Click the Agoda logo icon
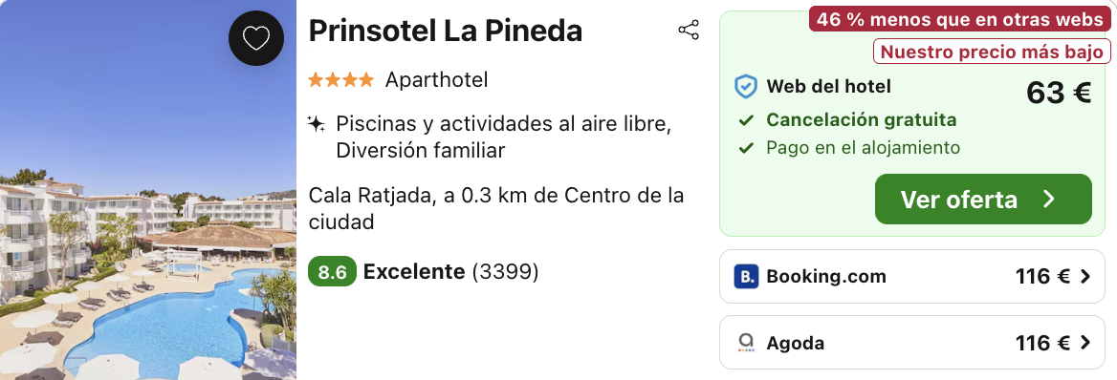This screenshot has height=380, width=1117. pos(746,343)
